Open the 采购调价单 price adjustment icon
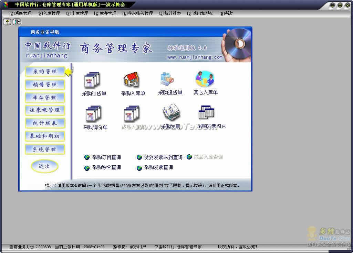Screen dimensions: 353x253 [x=93, y=114]
